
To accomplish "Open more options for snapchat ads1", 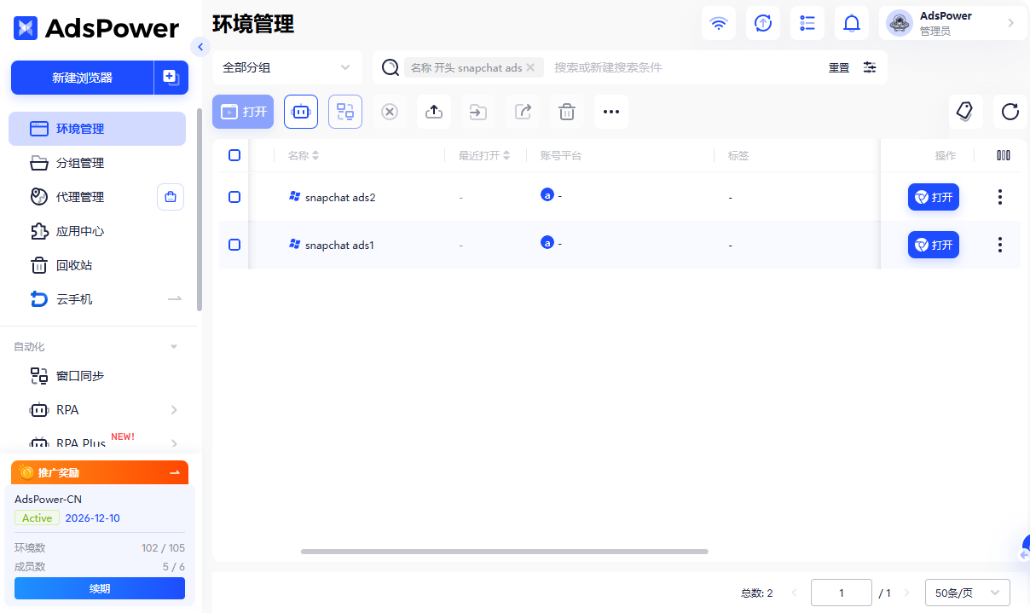I will click(x=1000, y=245).
